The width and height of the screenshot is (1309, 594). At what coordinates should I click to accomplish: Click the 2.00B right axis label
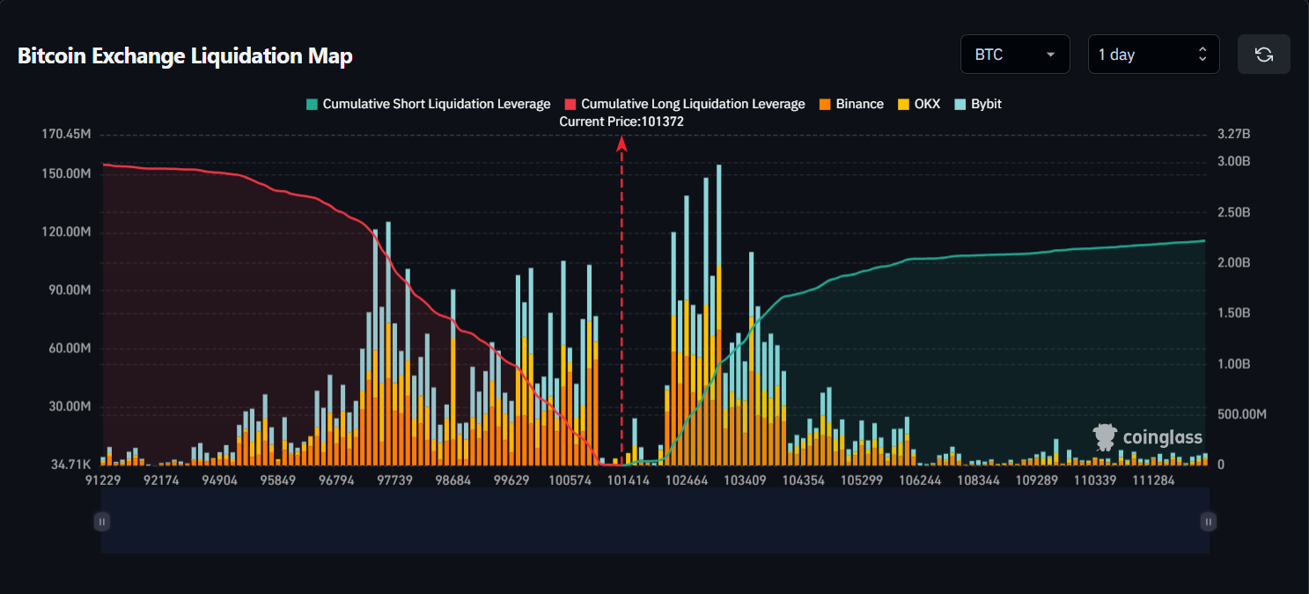1233,263
